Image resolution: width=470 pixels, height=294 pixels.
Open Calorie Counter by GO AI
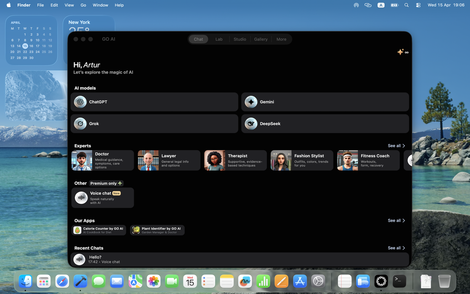point(99,230)
